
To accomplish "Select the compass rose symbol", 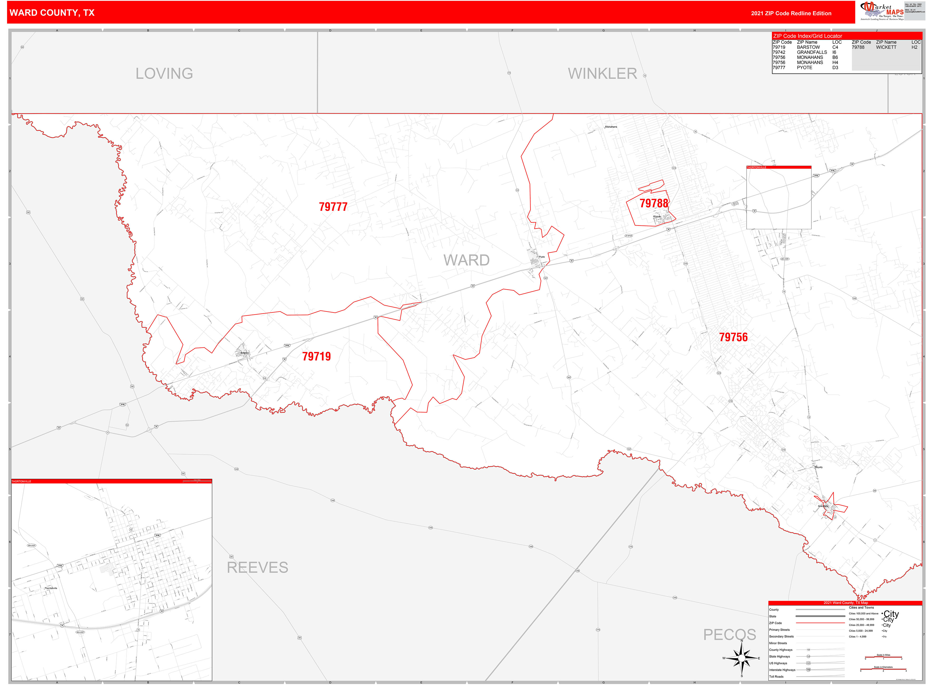I will pos(742,658).
